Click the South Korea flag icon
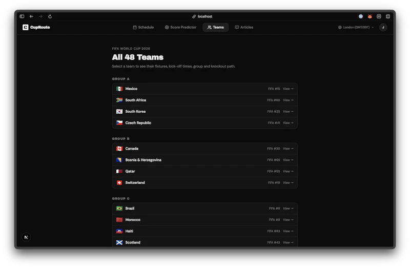Image resolution: width=410 pixels, height=268 pixels. tap(119, 111)
